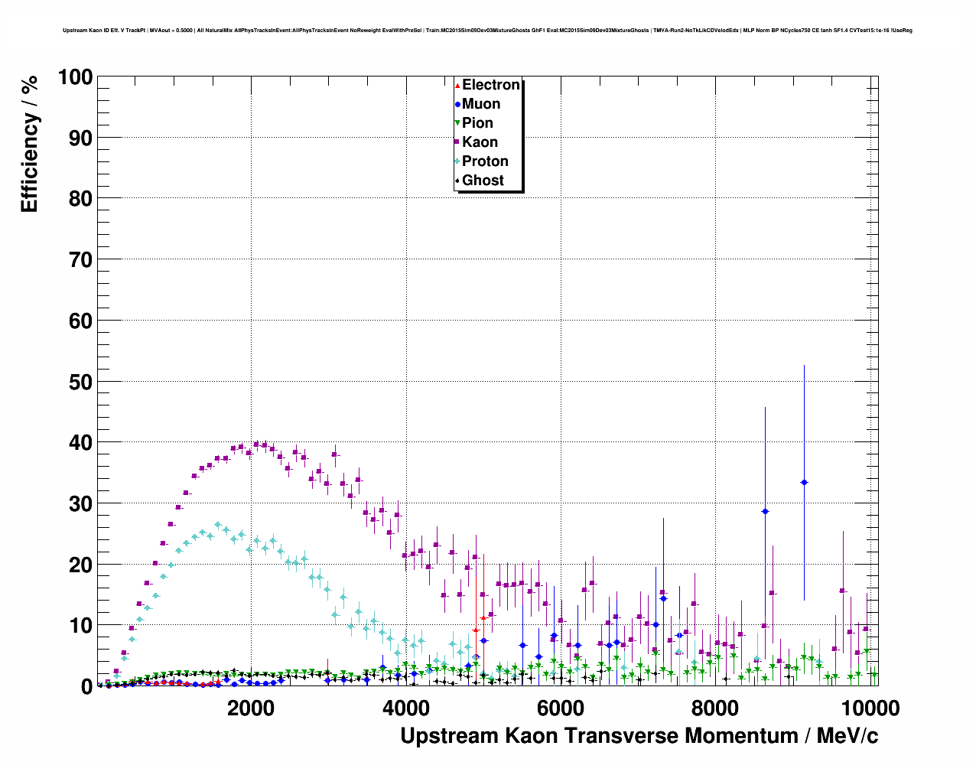Click the Upstream Kaon Transverse Momentum axis title
This screenshot has height=762, width=976.
click(x=639, y=736)
